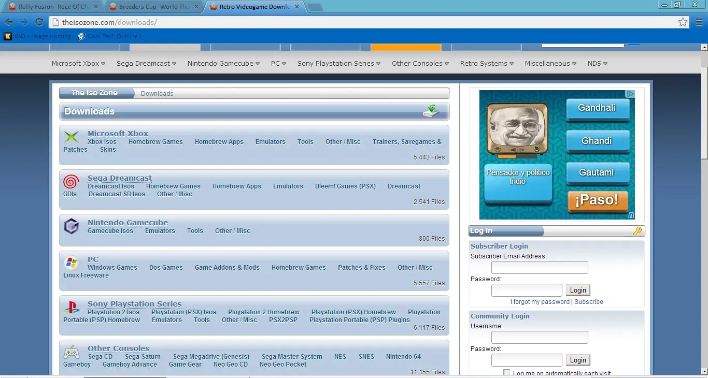Switch to the Breeders Cup browser tab
The width and height of the screenshot is (708, 378).
(x=153, y=7)
